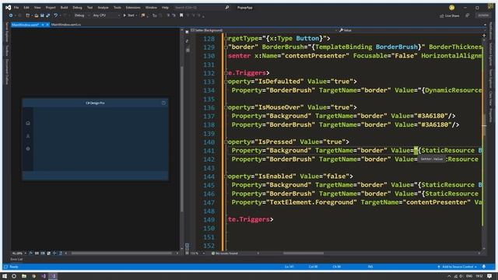This screenshot has height=280, width=498.
Task: Click the Save All toolbar icon
Action: (x=48, y=16)
